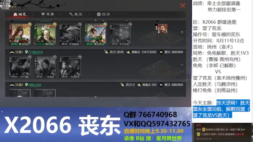Select the 严颜 Lv.19 hero card
The height and width of the screenshot is (142, 253).
(45, 35)
